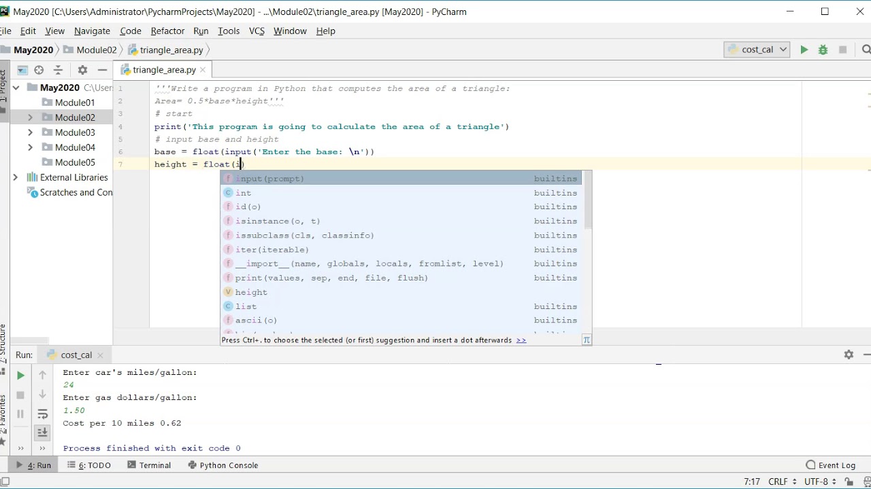Image resolution: width=871 pixels, height=489 pixels.
Task: Click the Pause output icon in the Run panel
Action: [20, 414]
